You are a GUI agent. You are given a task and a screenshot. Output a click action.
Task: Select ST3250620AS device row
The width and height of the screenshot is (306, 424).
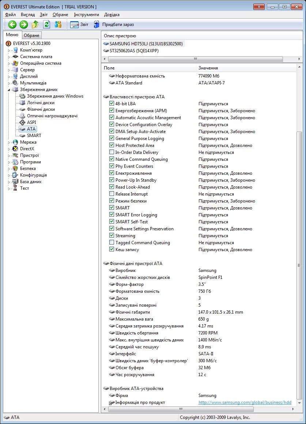[x=131, y=51]
